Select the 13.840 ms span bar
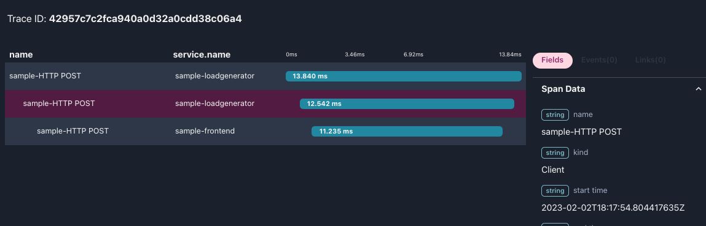The height and width of the screenshot is (226, 706). (x=404, y=76)
